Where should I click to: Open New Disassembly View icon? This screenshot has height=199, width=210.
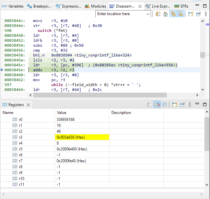[191, 14]
